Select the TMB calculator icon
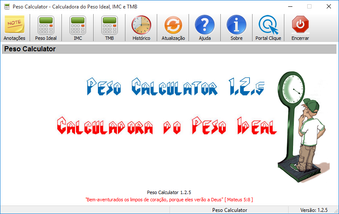 point(109,28)
